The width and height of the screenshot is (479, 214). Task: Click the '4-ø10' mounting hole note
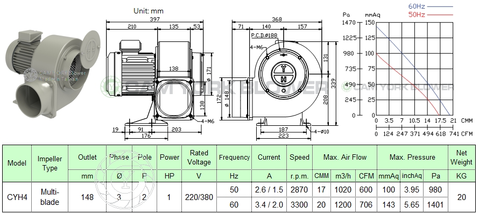click(x=321, y=132)
